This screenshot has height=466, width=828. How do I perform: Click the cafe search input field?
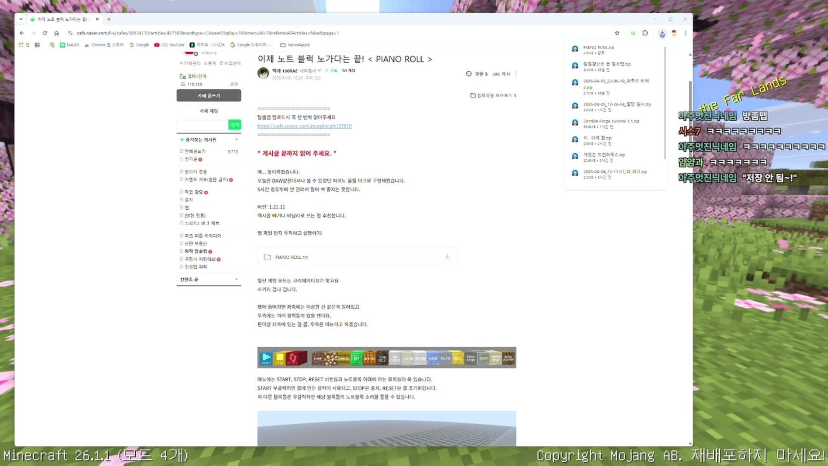[x=202, y=125]
